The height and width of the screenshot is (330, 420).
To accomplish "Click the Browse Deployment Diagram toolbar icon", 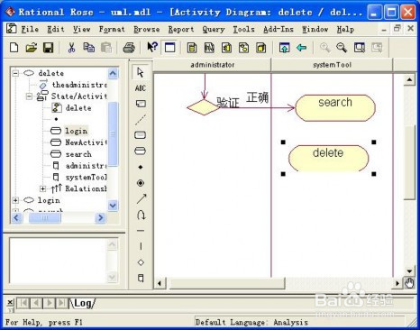I will [261, 48].
